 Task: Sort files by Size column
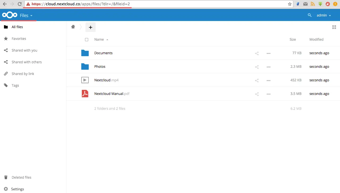[x=293, y=39]
